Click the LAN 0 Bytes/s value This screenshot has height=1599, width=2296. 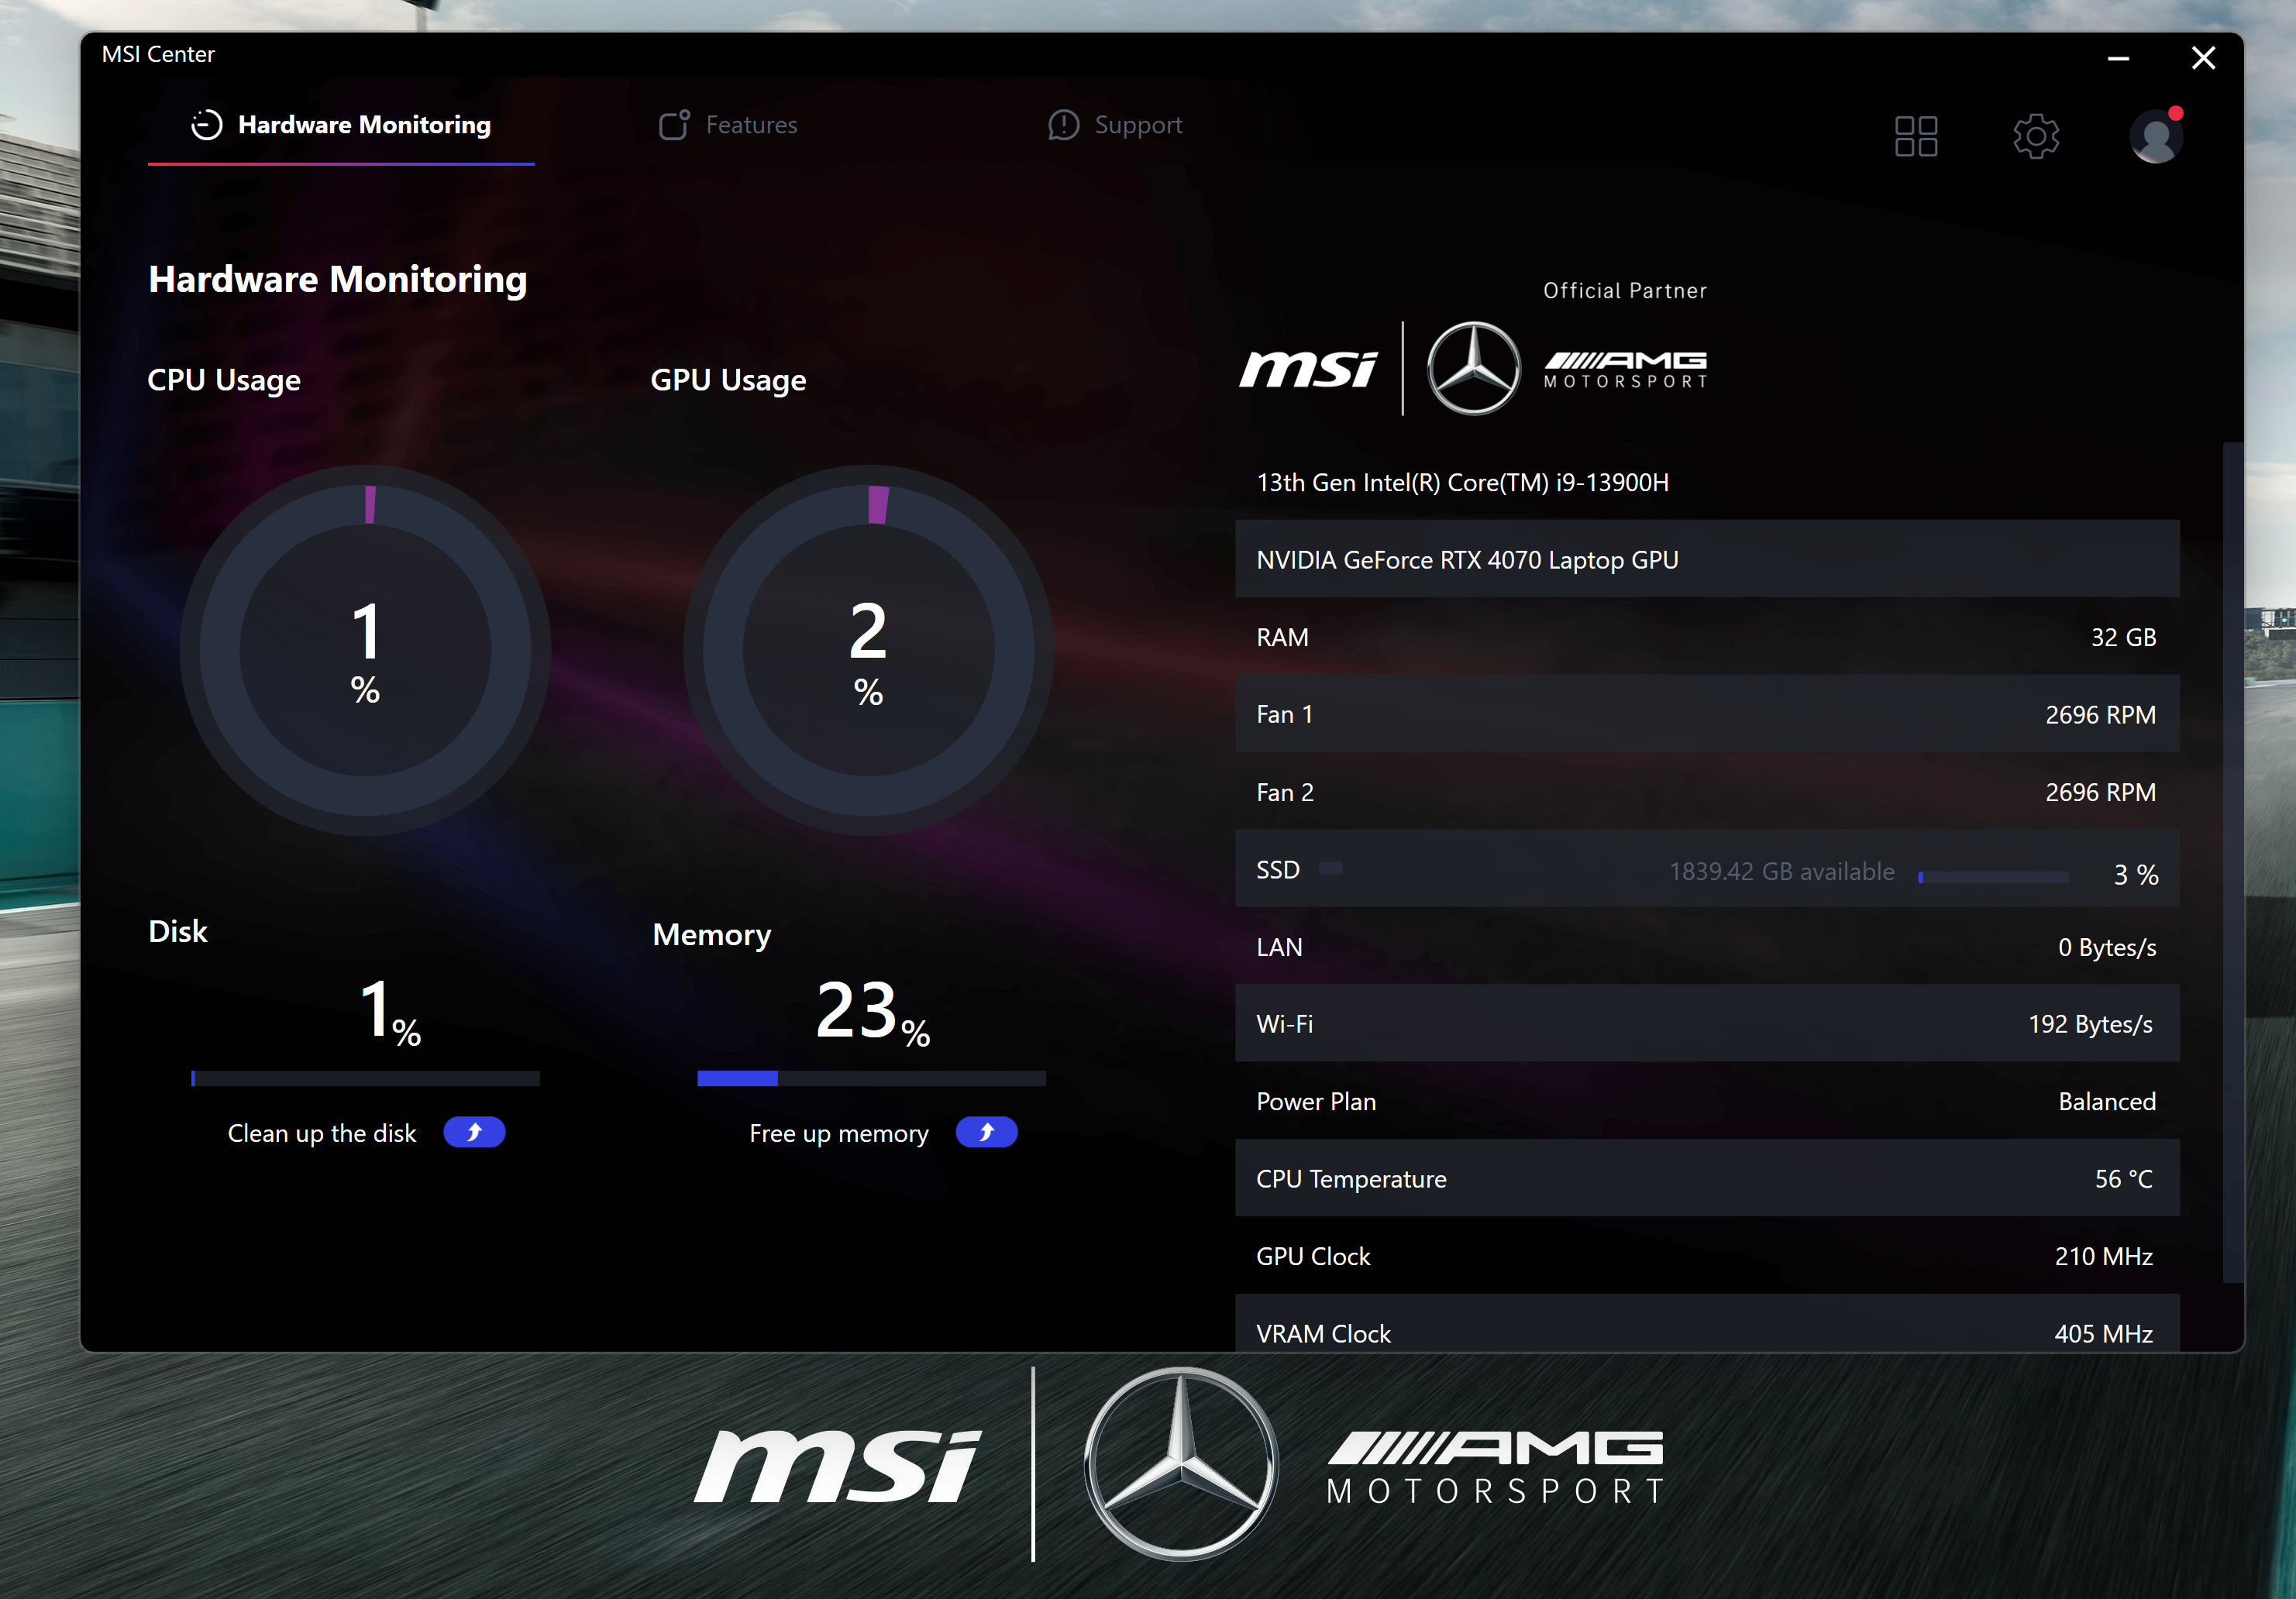[2106, 947]
